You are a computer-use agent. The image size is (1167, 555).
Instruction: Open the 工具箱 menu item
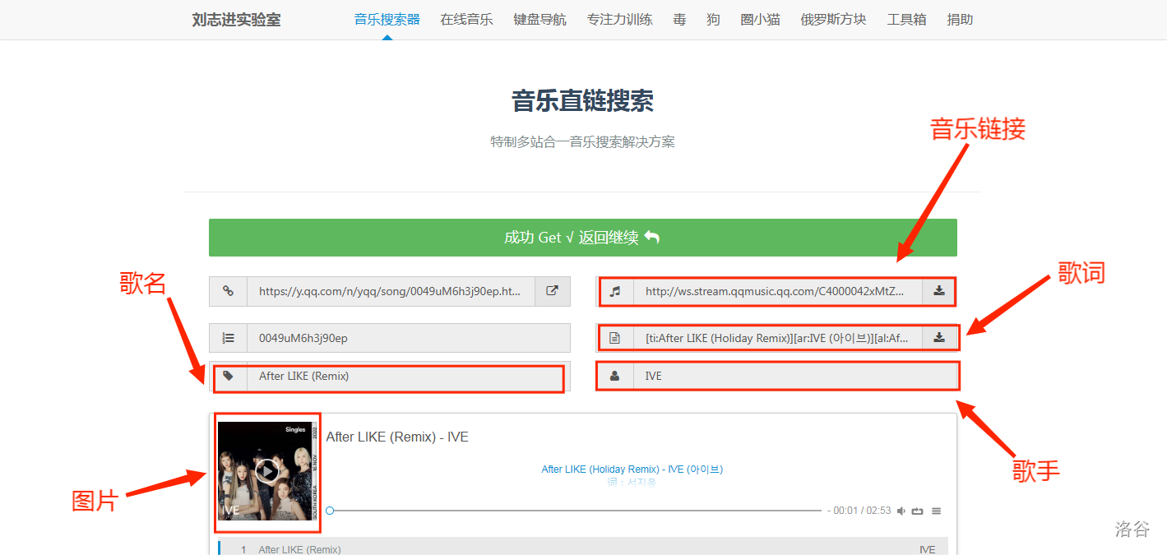[906, 20]
